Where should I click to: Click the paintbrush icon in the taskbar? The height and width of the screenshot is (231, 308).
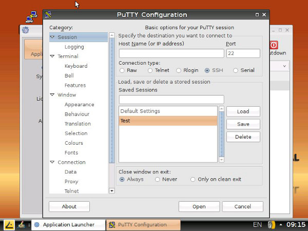click(x=22, y=225)
